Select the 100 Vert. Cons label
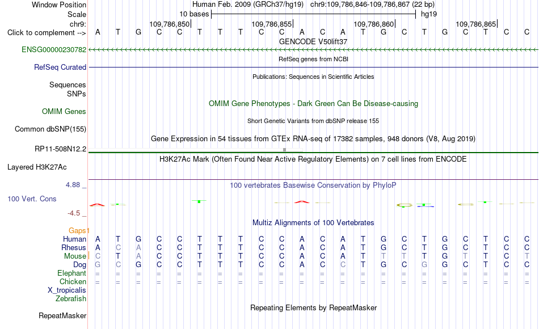 tap(32, 199)
